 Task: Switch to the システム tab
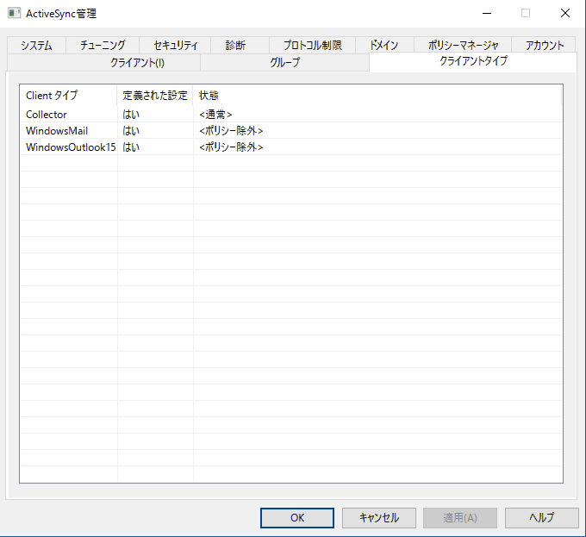click(x=36, y=45)
